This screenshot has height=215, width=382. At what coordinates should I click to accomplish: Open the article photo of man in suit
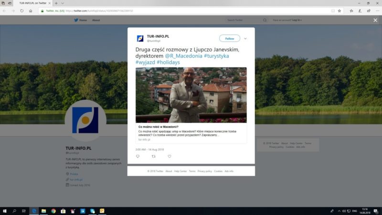click(191, 95)
